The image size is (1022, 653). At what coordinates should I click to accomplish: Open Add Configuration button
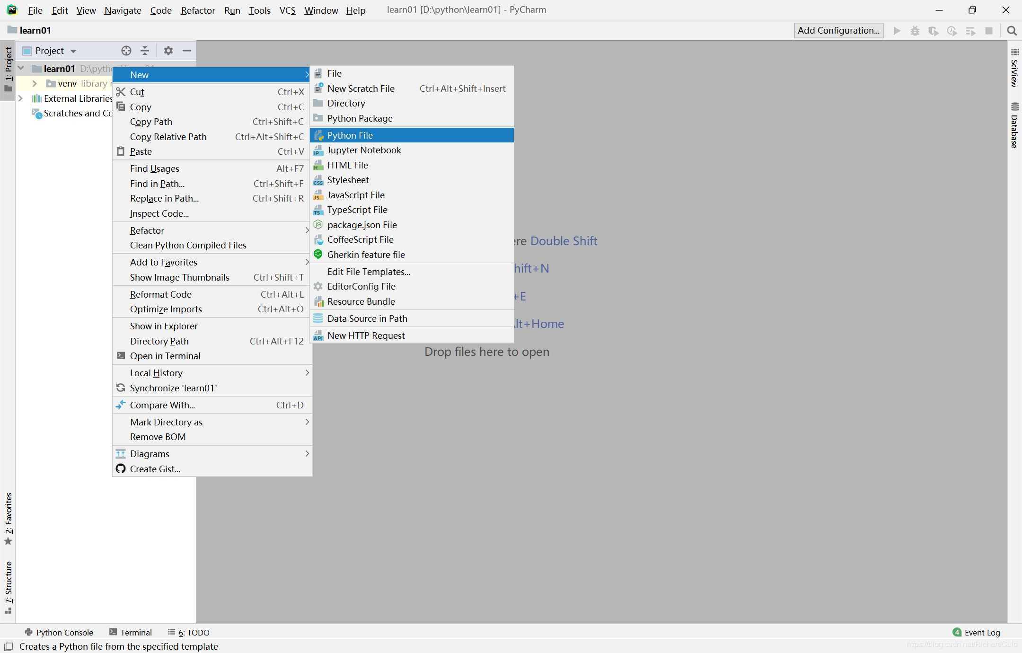[x=838, y=31]
